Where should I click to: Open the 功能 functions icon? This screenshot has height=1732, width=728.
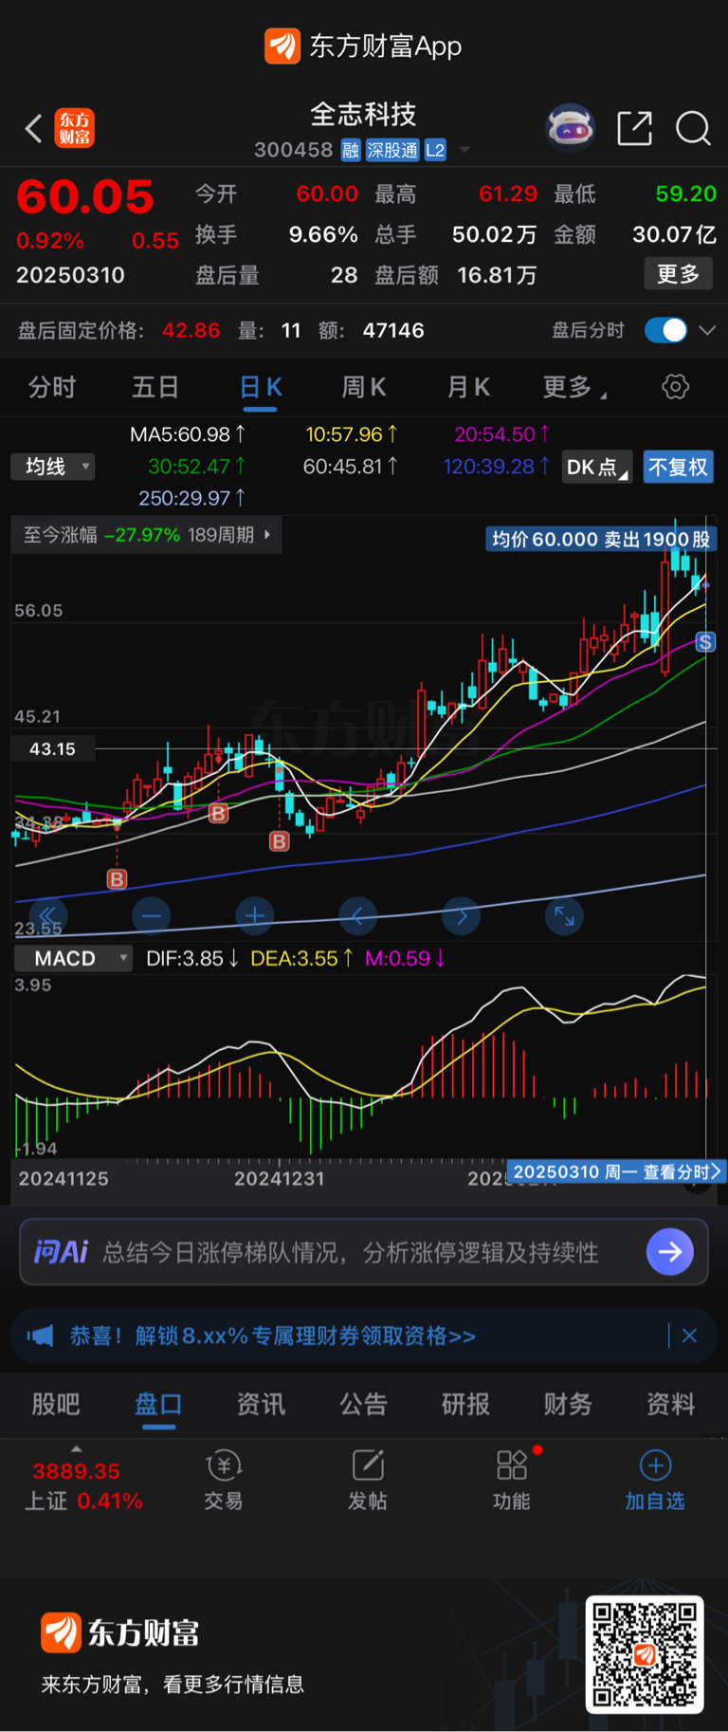(x=512, y=1480)
